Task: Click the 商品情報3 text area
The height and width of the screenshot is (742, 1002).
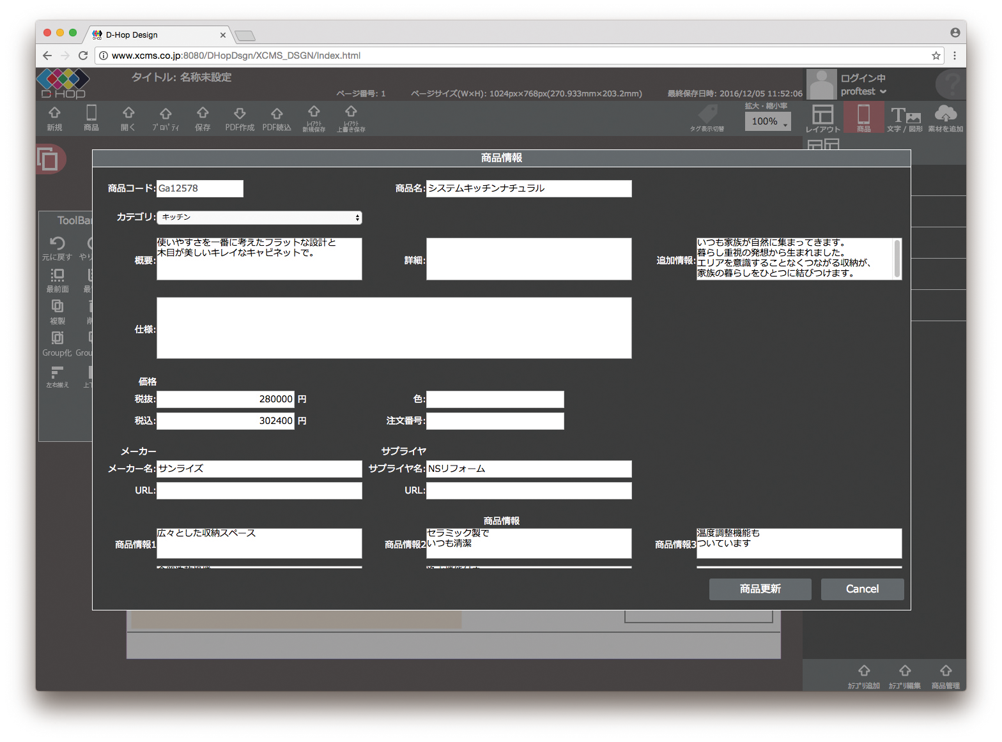Action: pyautogui.click(x=799, y=543)
